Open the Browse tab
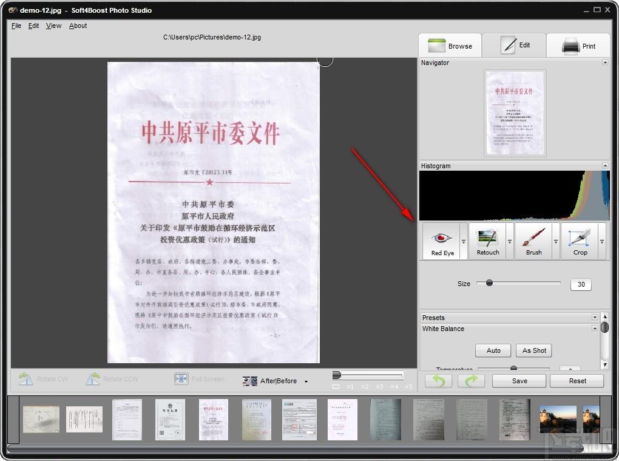The height and width of the screenshot is (461, 619). click(450, 46)
